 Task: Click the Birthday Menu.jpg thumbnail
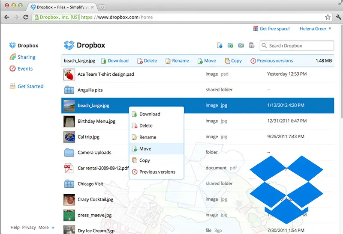69,121
